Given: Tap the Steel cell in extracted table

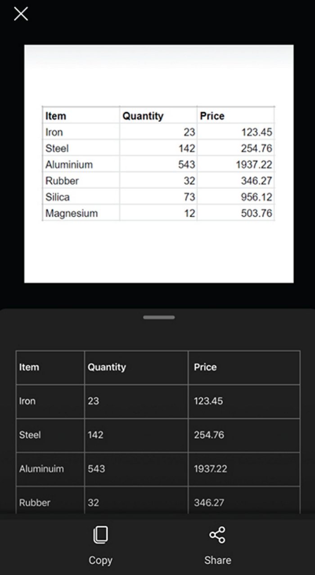Looking at the screenshot, I should [50, 435].
